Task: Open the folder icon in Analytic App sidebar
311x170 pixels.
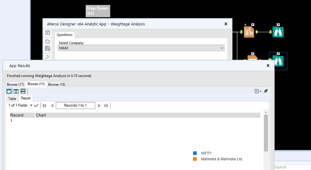Action: [x=48, y=41]
